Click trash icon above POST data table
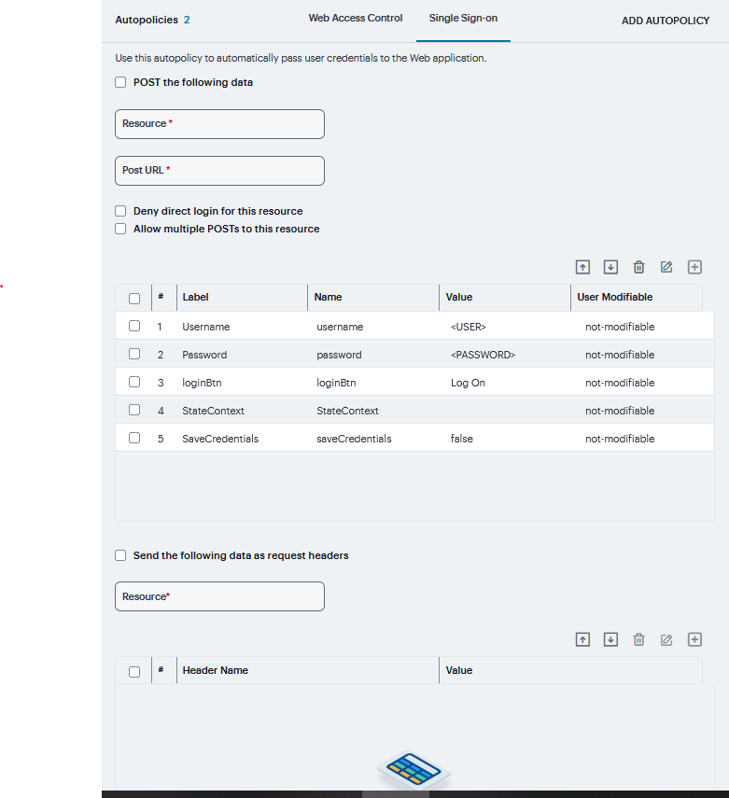729x798 pixels. pyautogui.click(x=638, y=267)
